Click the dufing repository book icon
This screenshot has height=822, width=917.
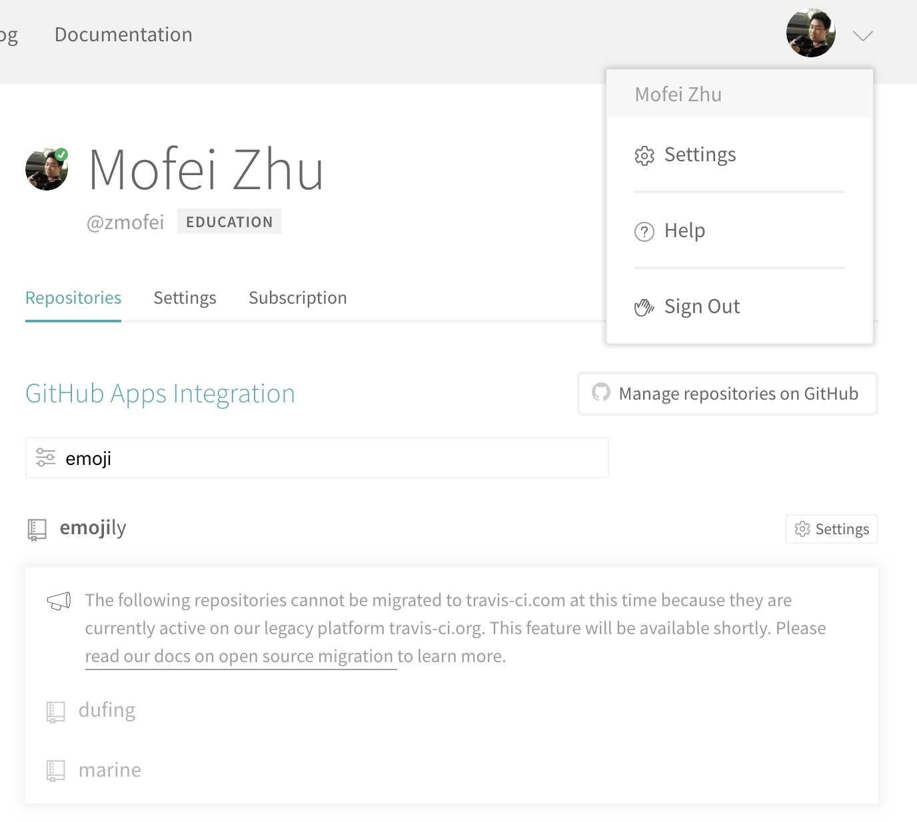pyautogui.click(x=55, y=712)
